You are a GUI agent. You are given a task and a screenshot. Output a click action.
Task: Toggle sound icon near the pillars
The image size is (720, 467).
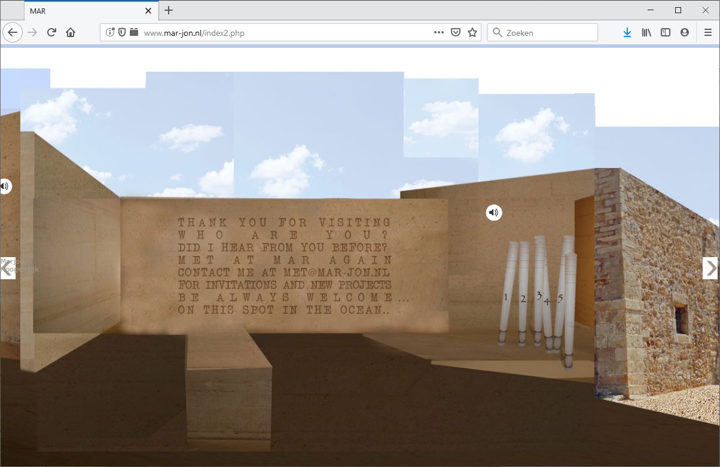pyautogui.click(x=493, y=212)
